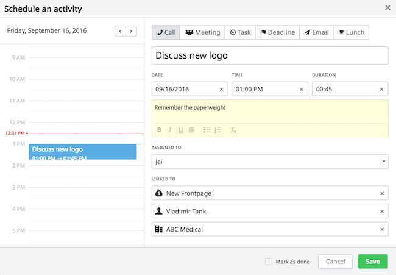Click the New Frontpage deal field
396x275 pixels.
270,193
